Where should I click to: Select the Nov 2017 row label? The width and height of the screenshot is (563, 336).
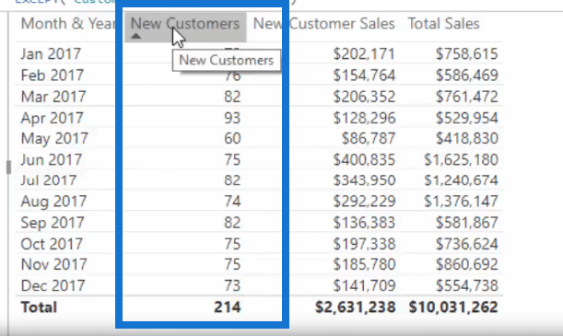(53, 264)
